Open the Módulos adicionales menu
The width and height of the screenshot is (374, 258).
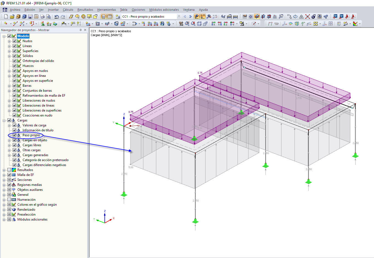[164, 10]
